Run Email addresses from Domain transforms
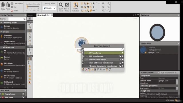 click(123, 63)
